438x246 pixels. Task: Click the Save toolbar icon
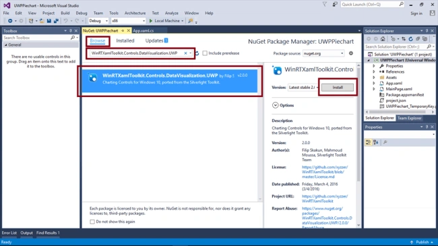(x=49, y=21)
